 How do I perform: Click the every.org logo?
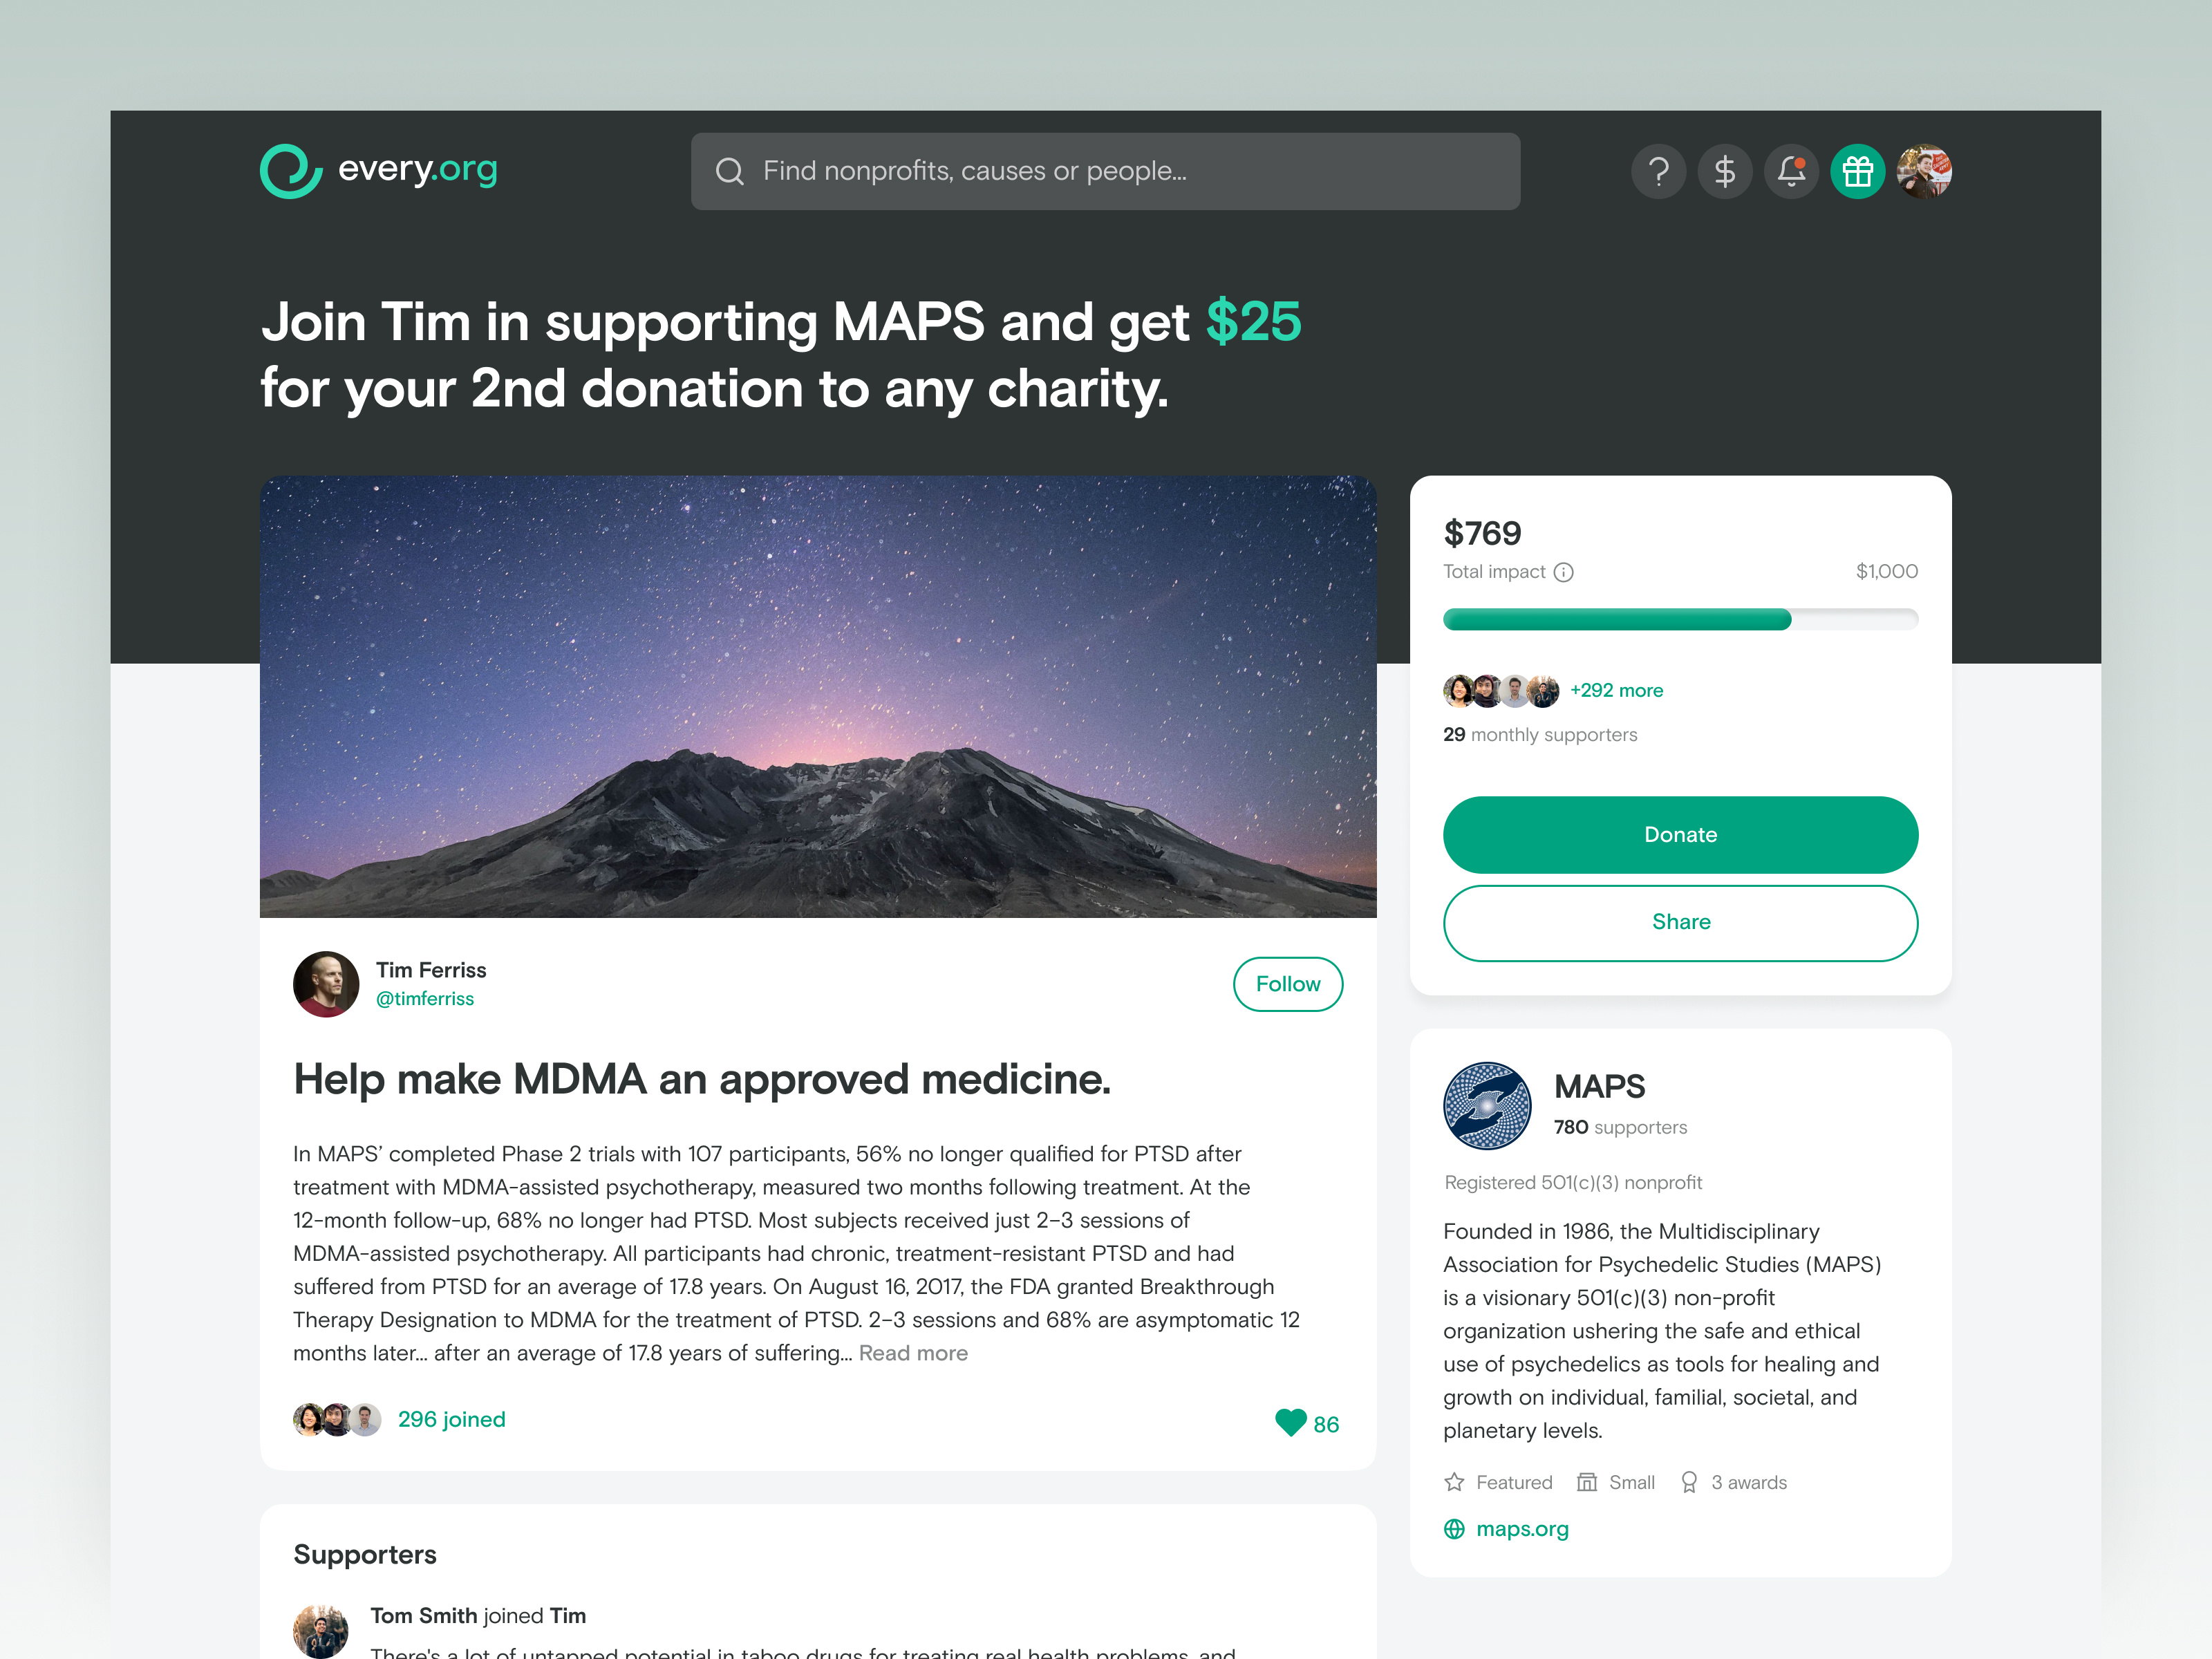(379, 171)
